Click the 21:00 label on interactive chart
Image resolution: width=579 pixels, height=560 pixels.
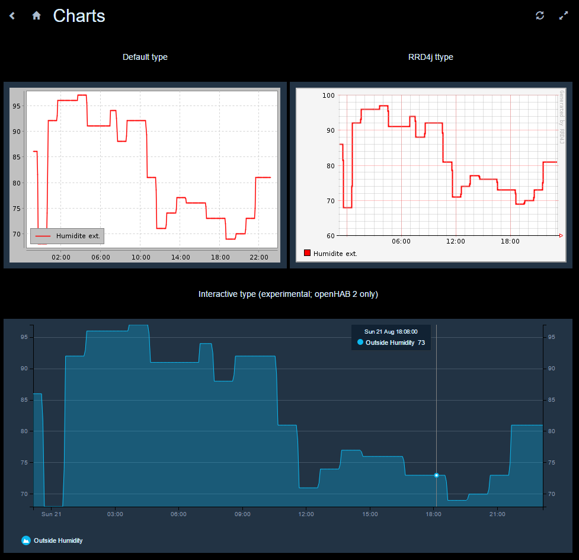pyautogui.click(x=497, y=514)
